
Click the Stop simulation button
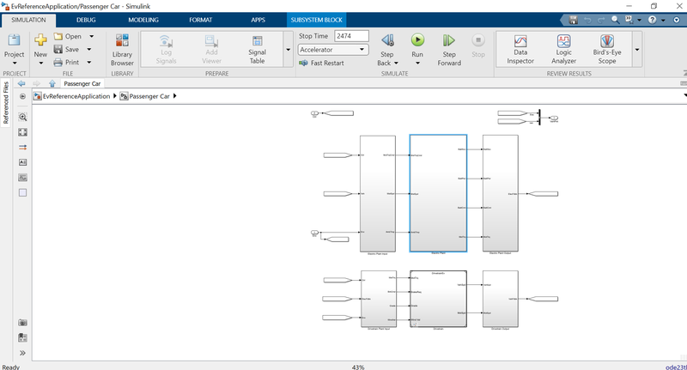click(478, 45)
